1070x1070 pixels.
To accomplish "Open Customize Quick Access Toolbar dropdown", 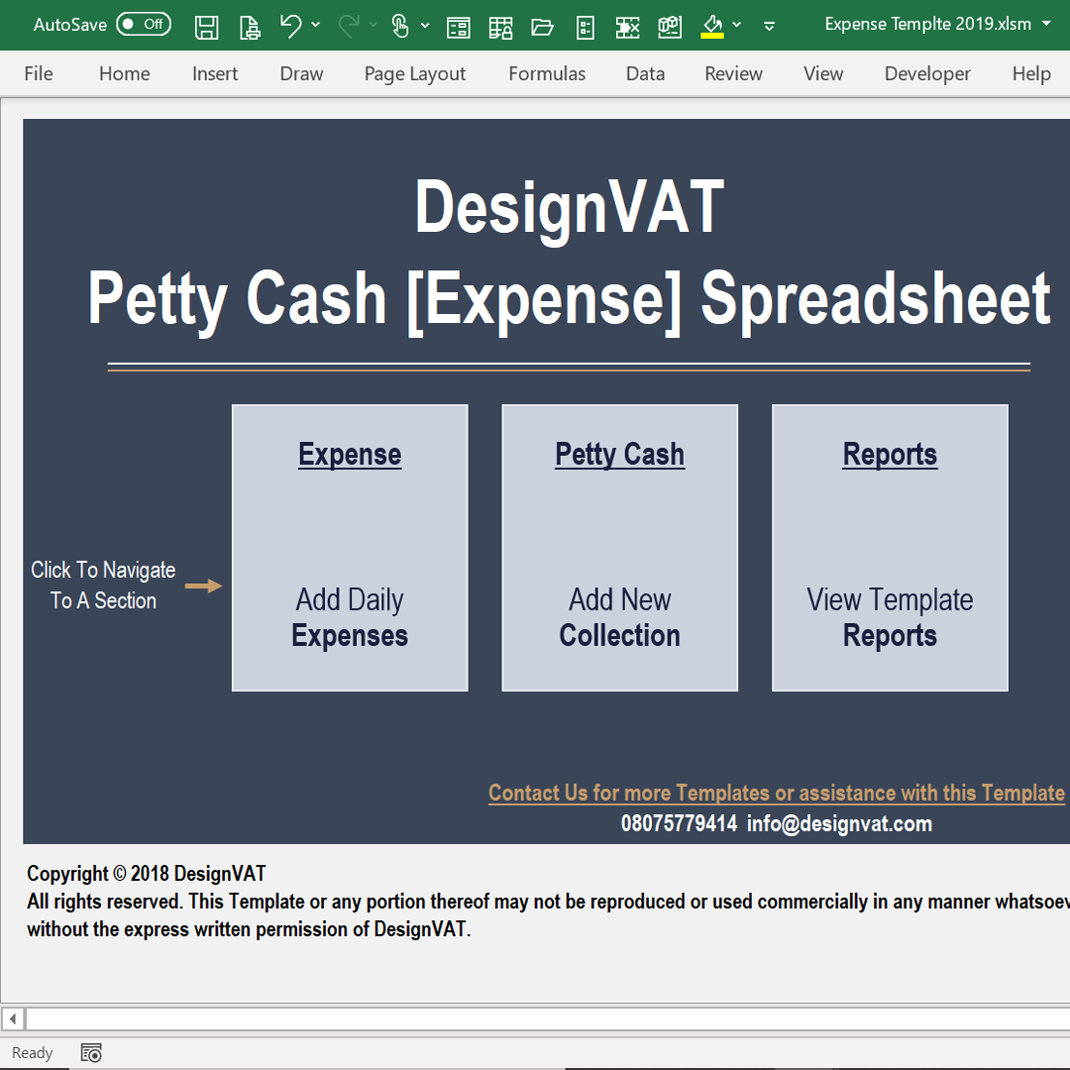I will (x=770, y=27).
